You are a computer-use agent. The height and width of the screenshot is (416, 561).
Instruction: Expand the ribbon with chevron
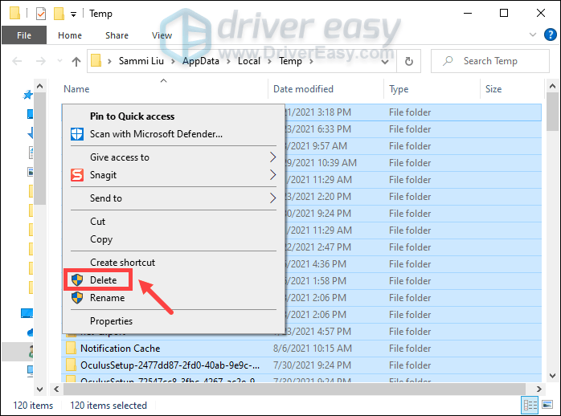[x=532, y=35]
